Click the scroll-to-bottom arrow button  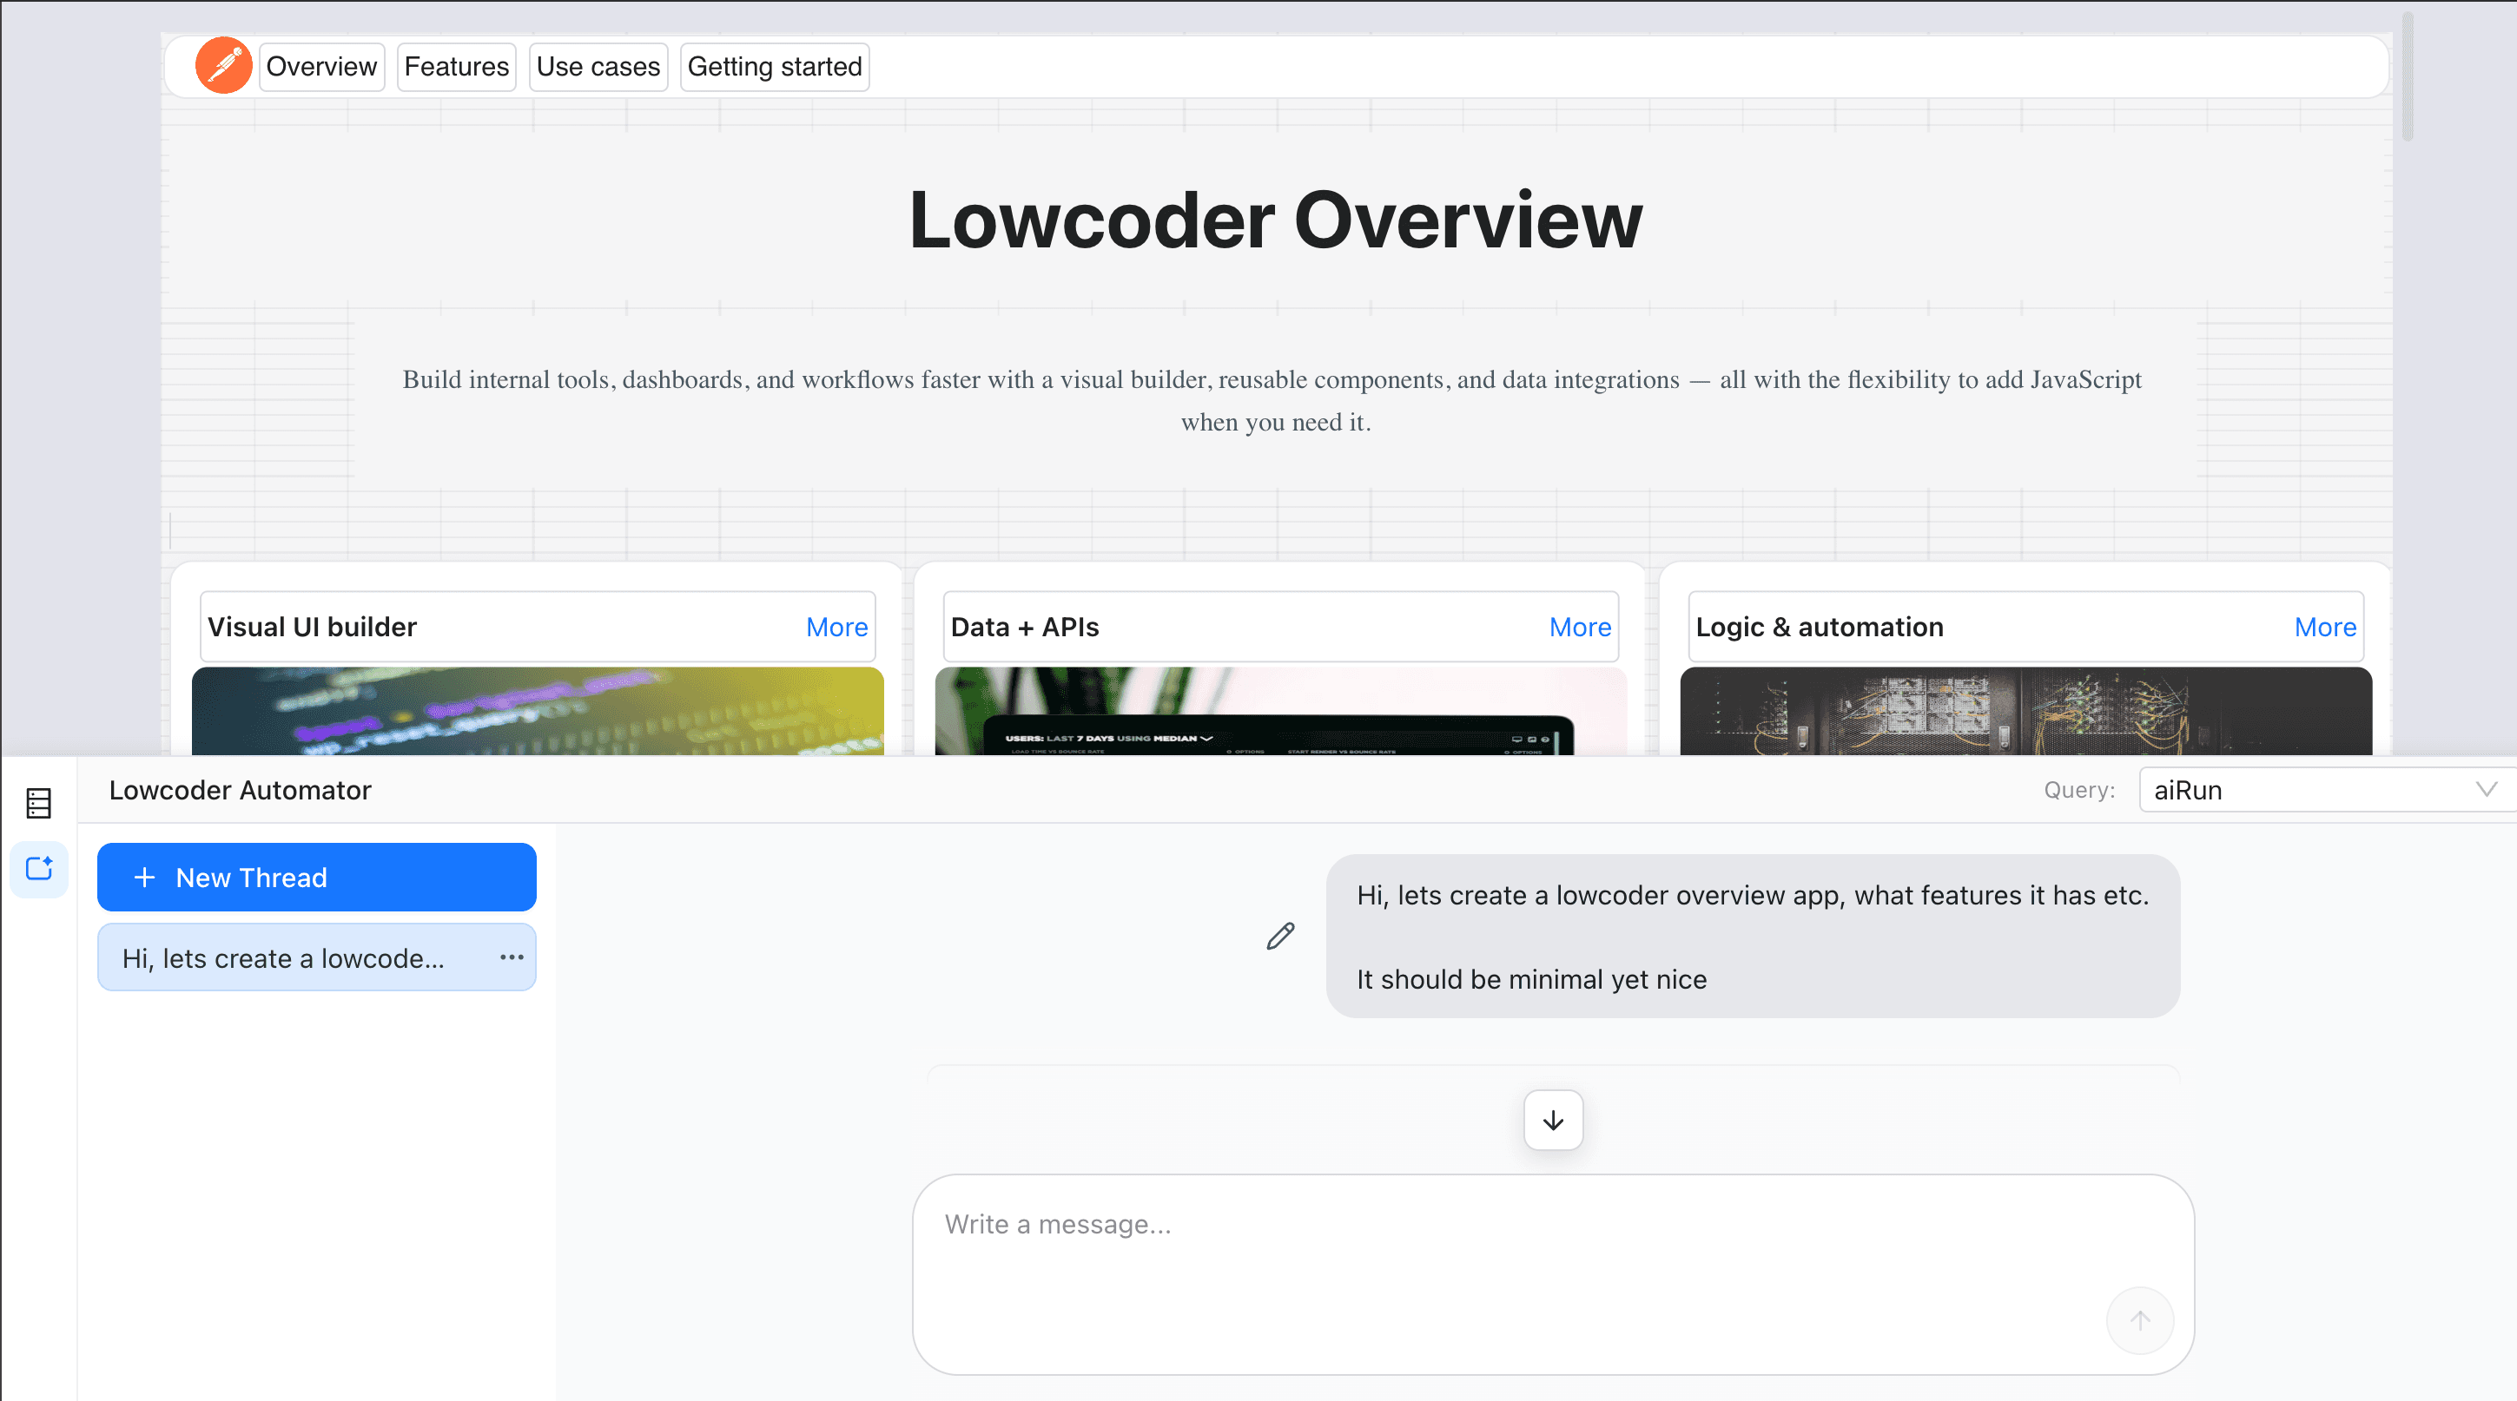[1553, 1120]
